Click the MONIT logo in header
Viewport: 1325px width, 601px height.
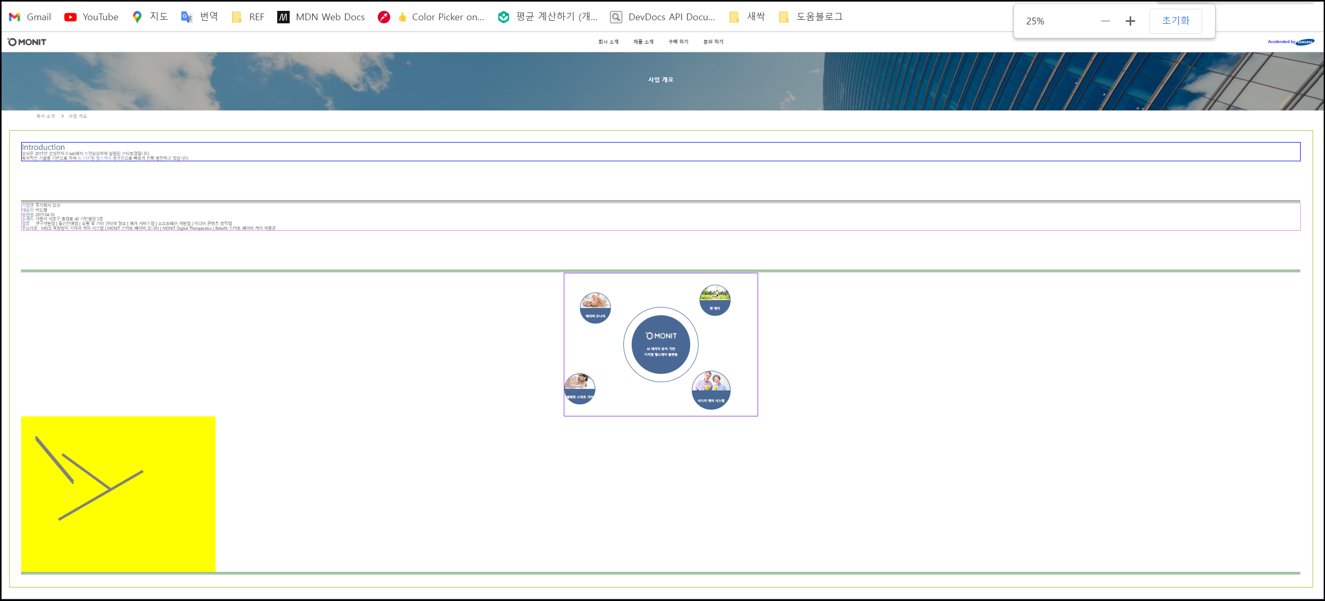point(27,42)
